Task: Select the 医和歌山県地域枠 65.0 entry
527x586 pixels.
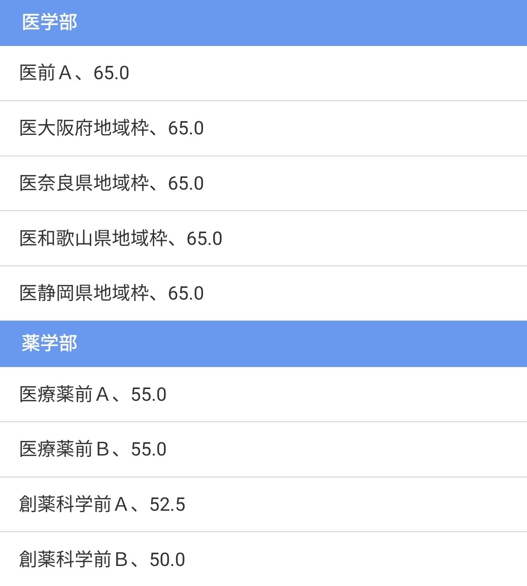Action: pyautogui.click(x=263, y=239)
